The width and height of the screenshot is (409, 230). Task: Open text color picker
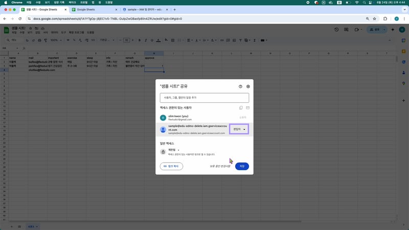[x=158, y=40]
